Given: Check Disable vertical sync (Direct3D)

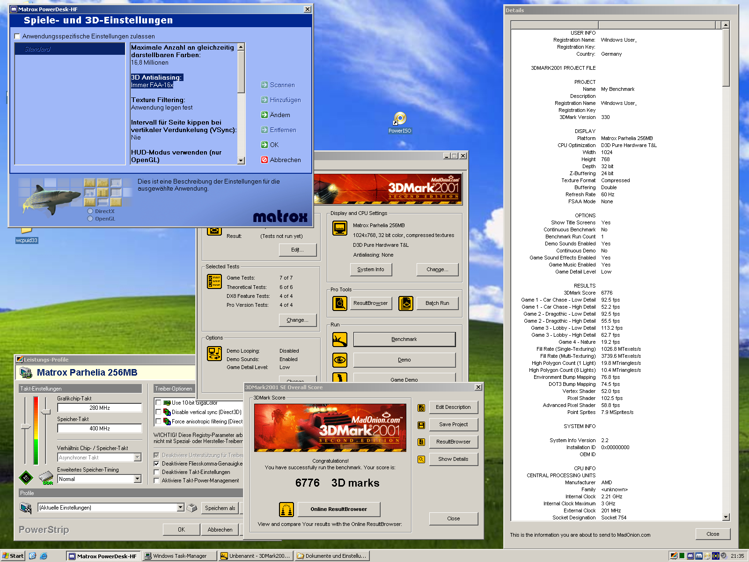Looking at the screenshot, I should point(158,412).
